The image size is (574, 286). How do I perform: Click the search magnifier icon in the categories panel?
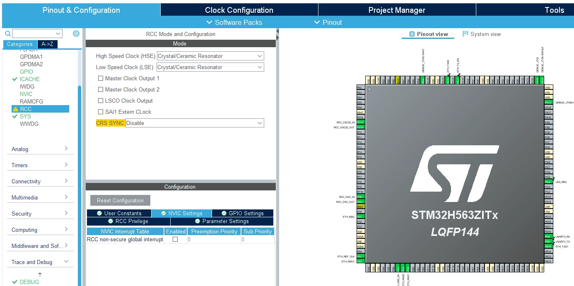point(7,34)
